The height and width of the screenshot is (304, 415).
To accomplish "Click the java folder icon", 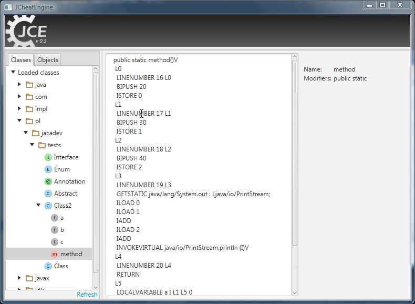I will (x=29, y=85).
